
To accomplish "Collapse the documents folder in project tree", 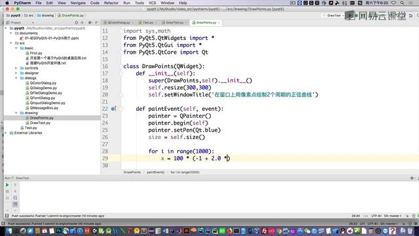I will (x=11, y=33).
